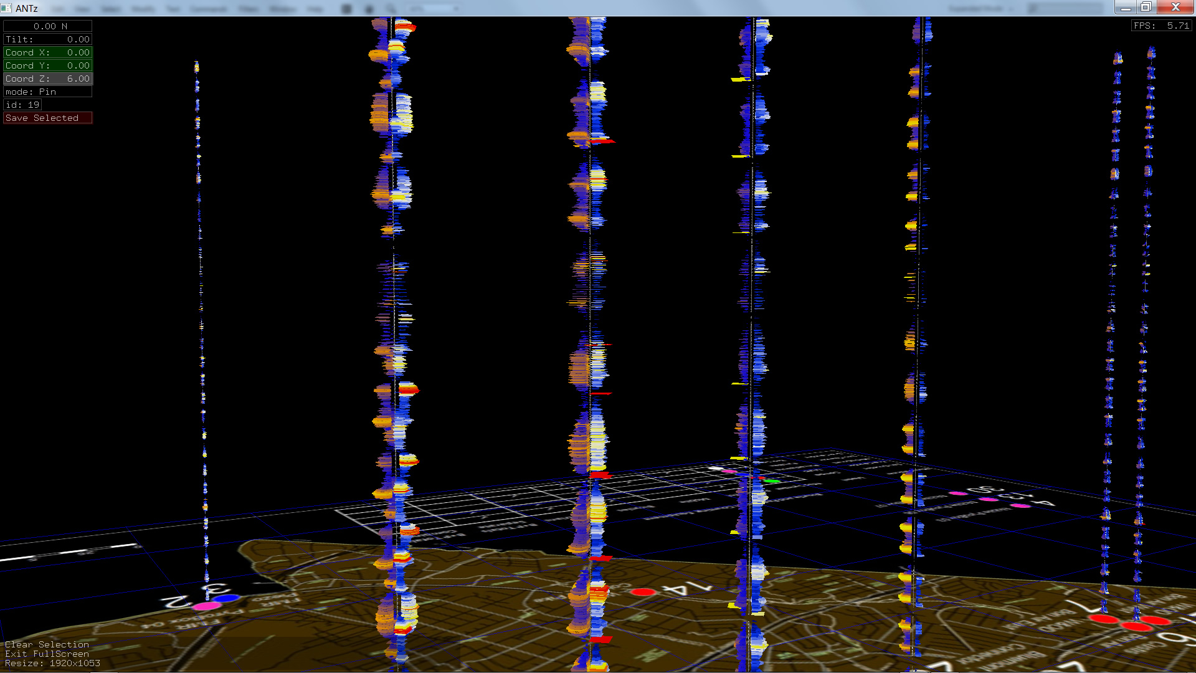Select the Coord Z field
Viewport: 1196px width, 673px height.
tap(47, 79)
